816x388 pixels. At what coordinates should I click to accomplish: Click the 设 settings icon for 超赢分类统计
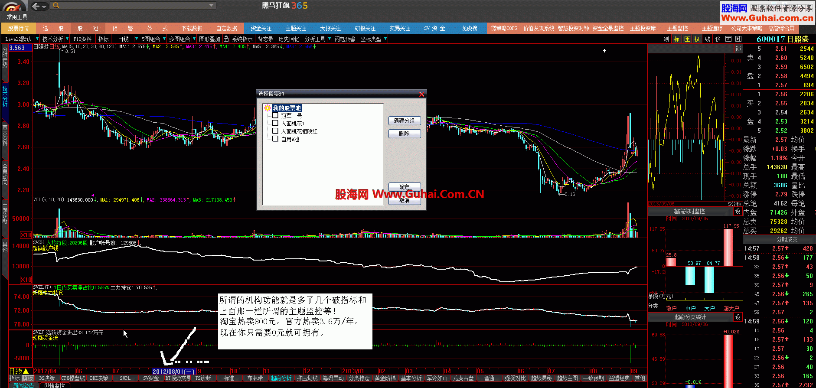pos(738,317)
